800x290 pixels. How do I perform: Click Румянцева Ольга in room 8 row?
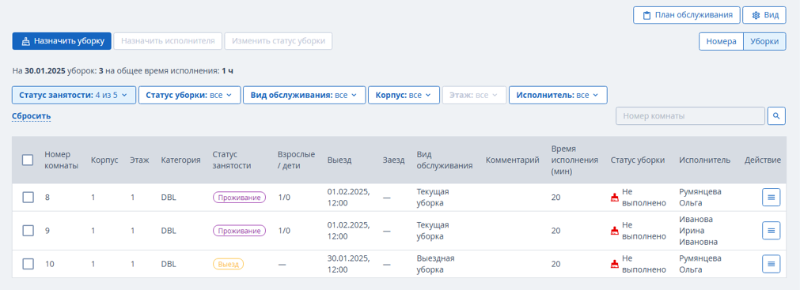click(700, 198)
